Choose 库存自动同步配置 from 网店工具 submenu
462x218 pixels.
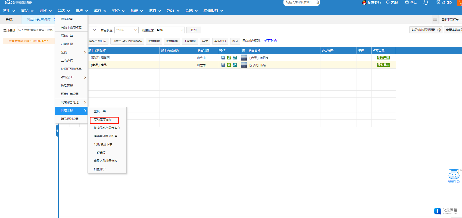click(105, 136)
